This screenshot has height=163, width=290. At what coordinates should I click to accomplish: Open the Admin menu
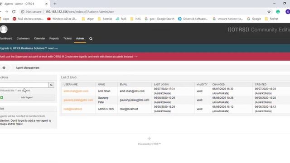[x=80, y=38]
